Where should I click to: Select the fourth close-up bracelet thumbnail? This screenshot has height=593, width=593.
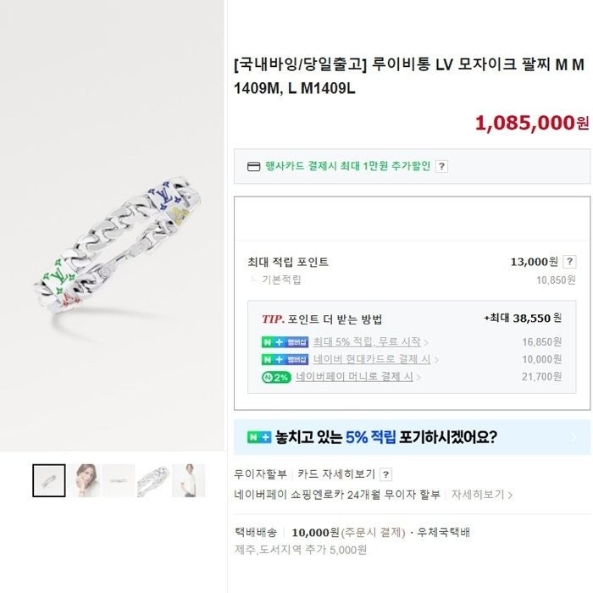pyautogui.click(x=153, y=480)
